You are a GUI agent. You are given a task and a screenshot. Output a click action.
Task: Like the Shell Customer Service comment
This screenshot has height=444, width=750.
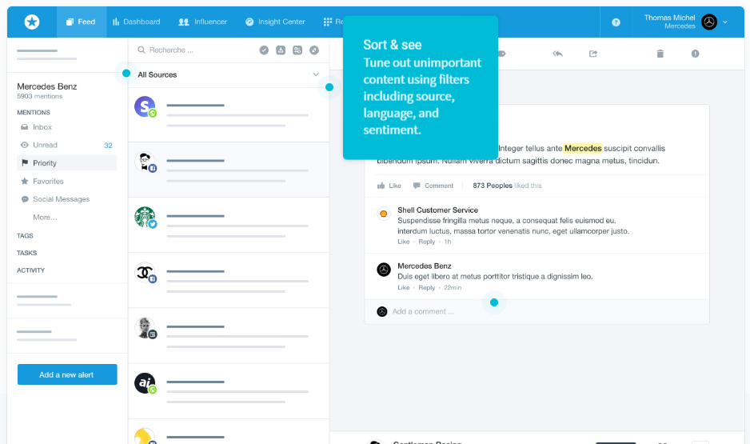(403, 242)
